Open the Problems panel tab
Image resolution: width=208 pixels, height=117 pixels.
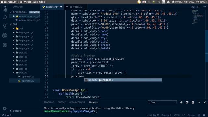pos(49,102)
